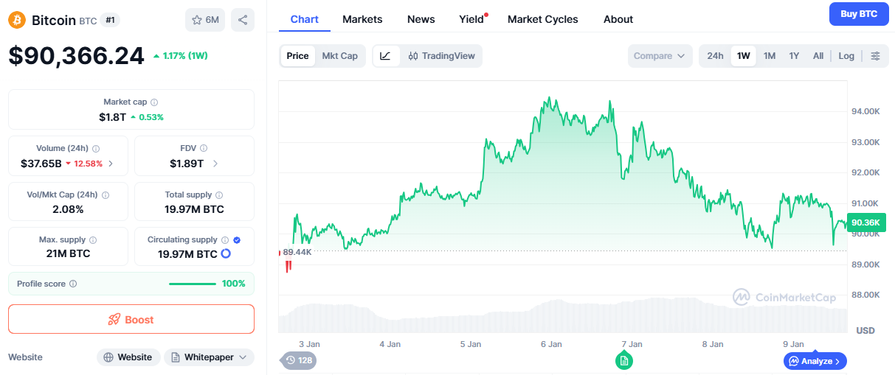Toggle Log scale on chart
This screenshot has width=895, height=375.
click(846, 56)
